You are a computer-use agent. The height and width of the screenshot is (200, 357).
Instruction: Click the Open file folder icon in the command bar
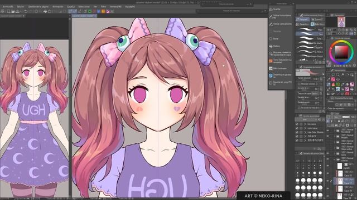coord(13,11)
